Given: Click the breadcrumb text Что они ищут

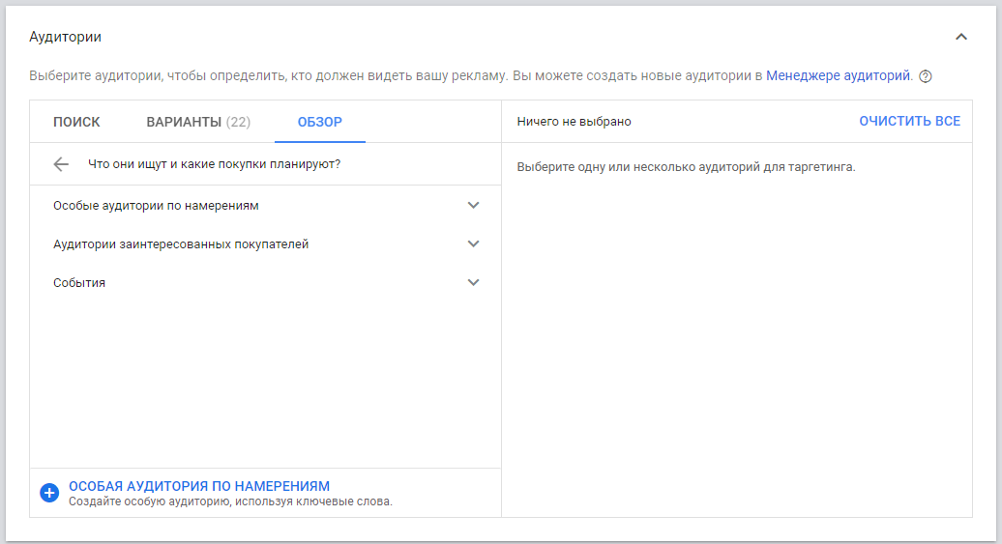Looking at the screenshot, I should [x=214, y=164].
